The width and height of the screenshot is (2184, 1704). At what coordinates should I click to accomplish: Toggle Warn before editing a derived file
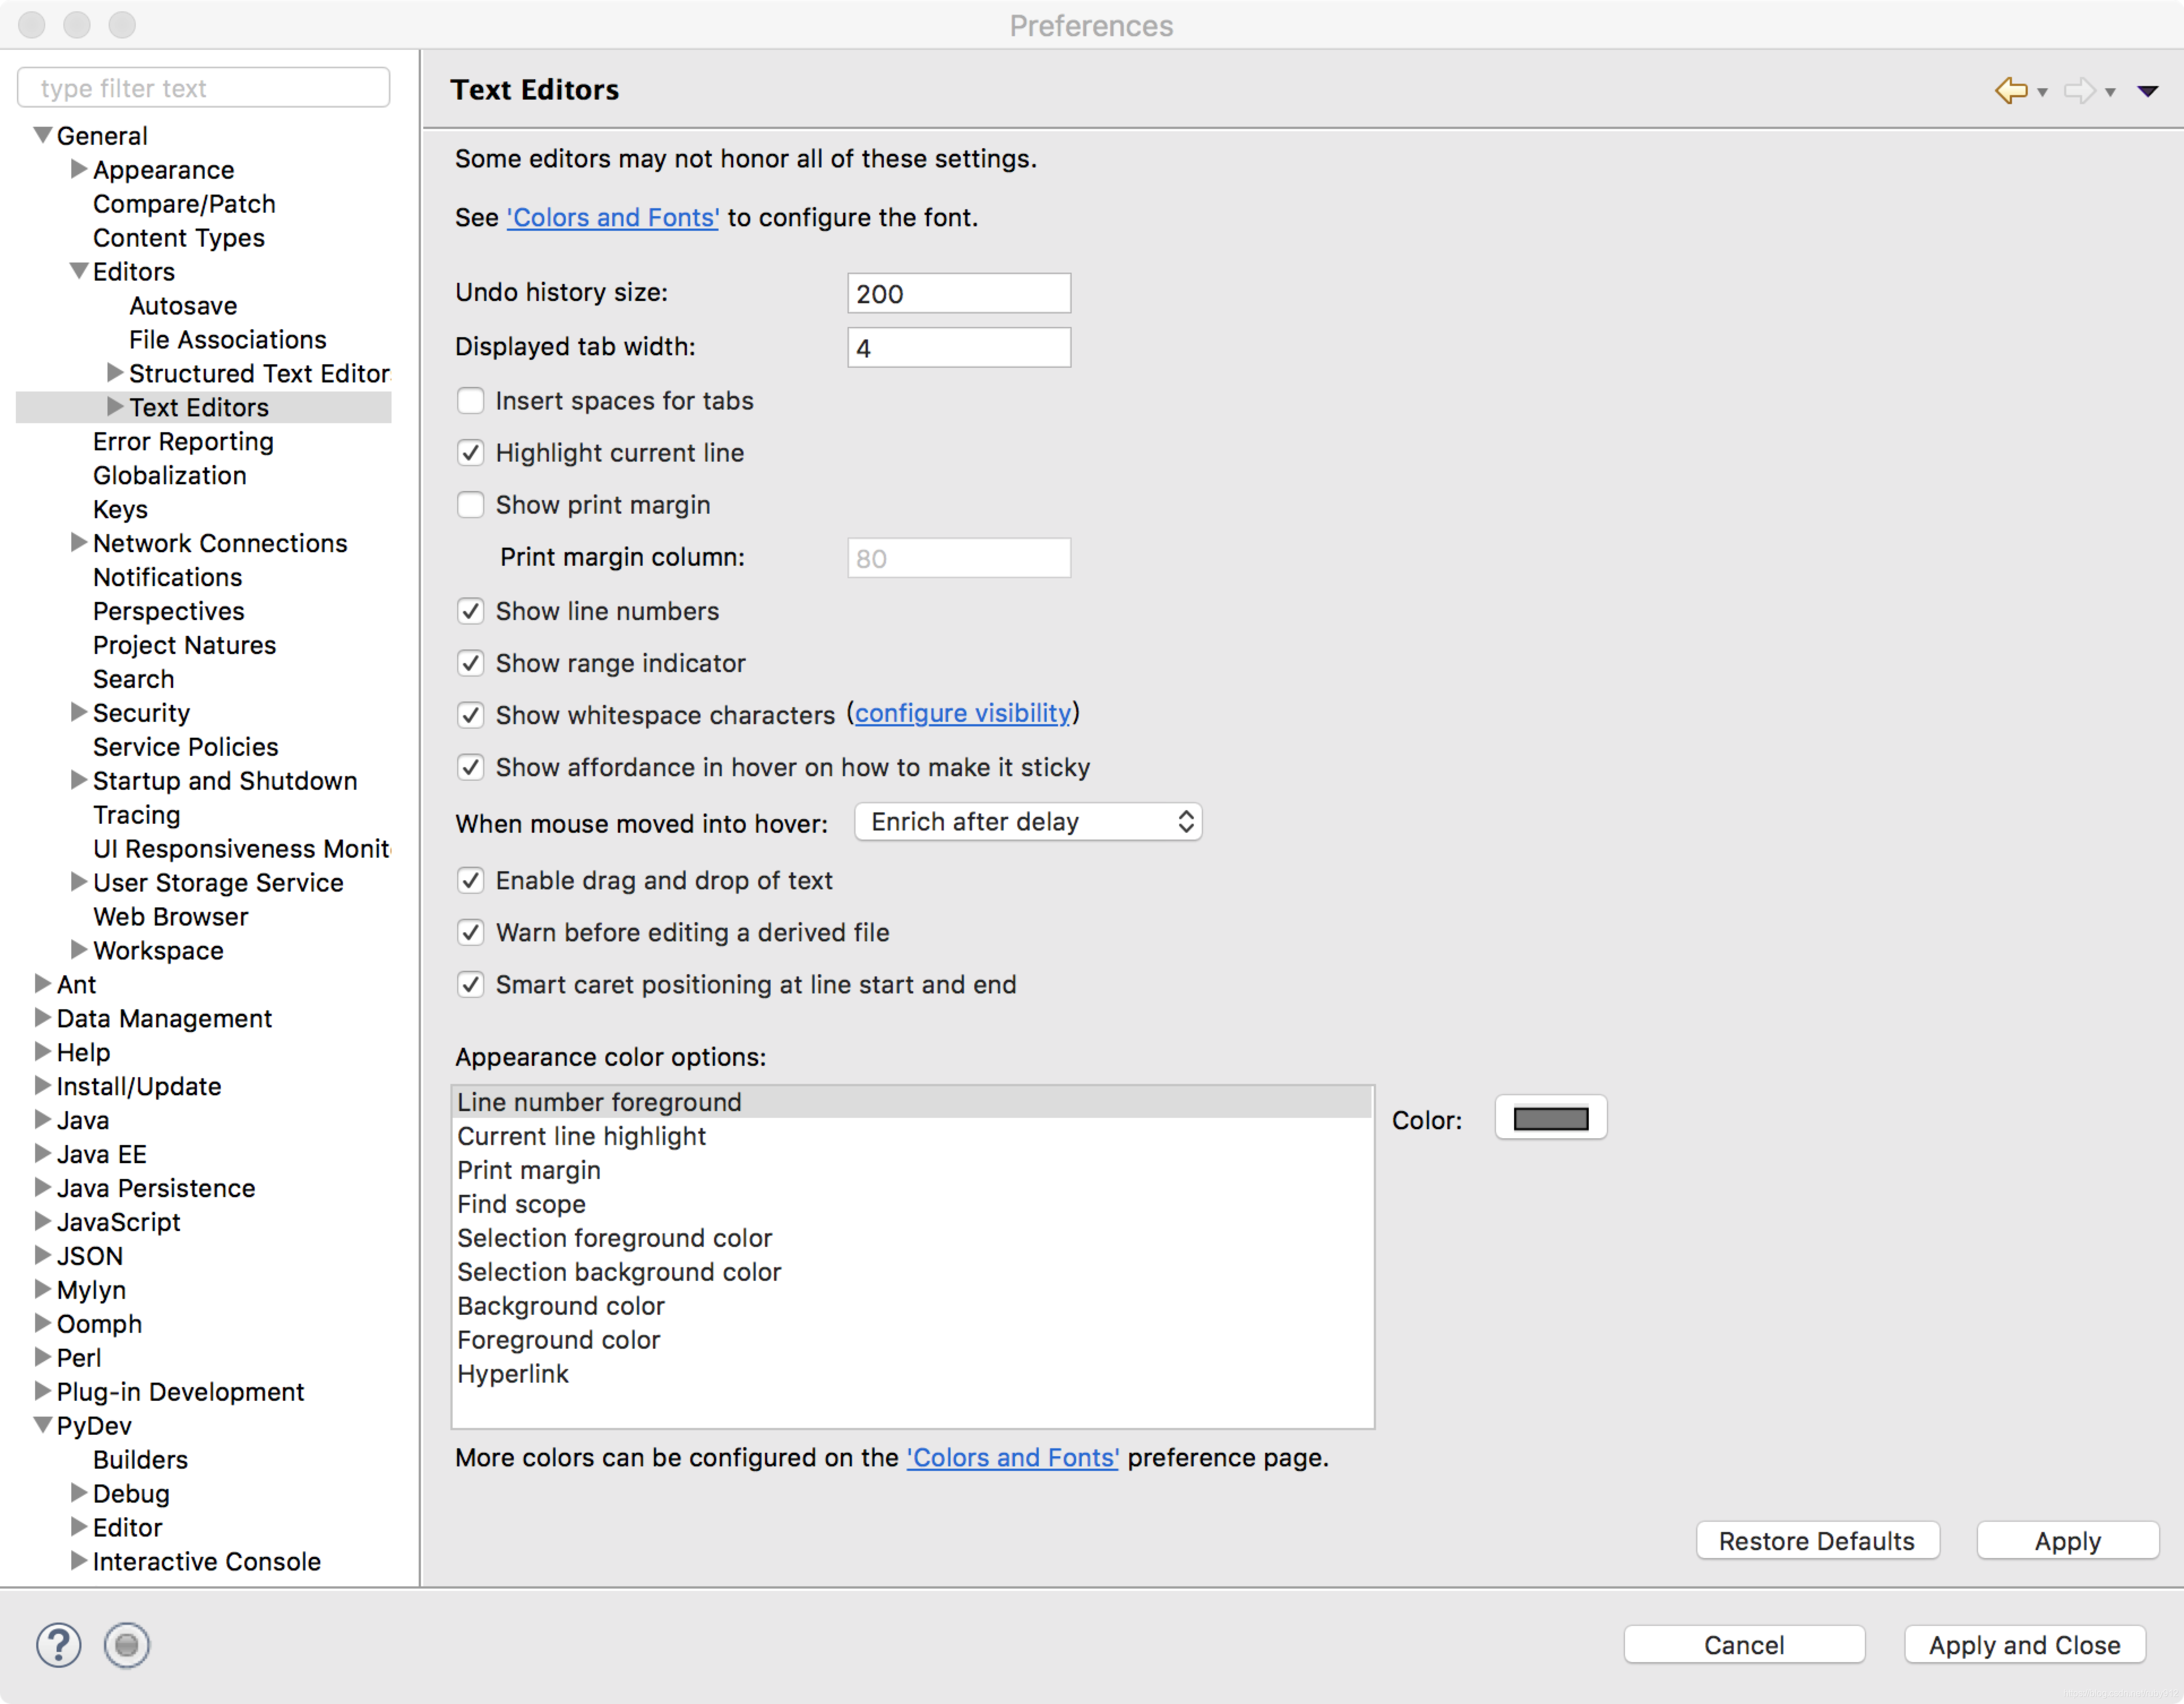470,932
